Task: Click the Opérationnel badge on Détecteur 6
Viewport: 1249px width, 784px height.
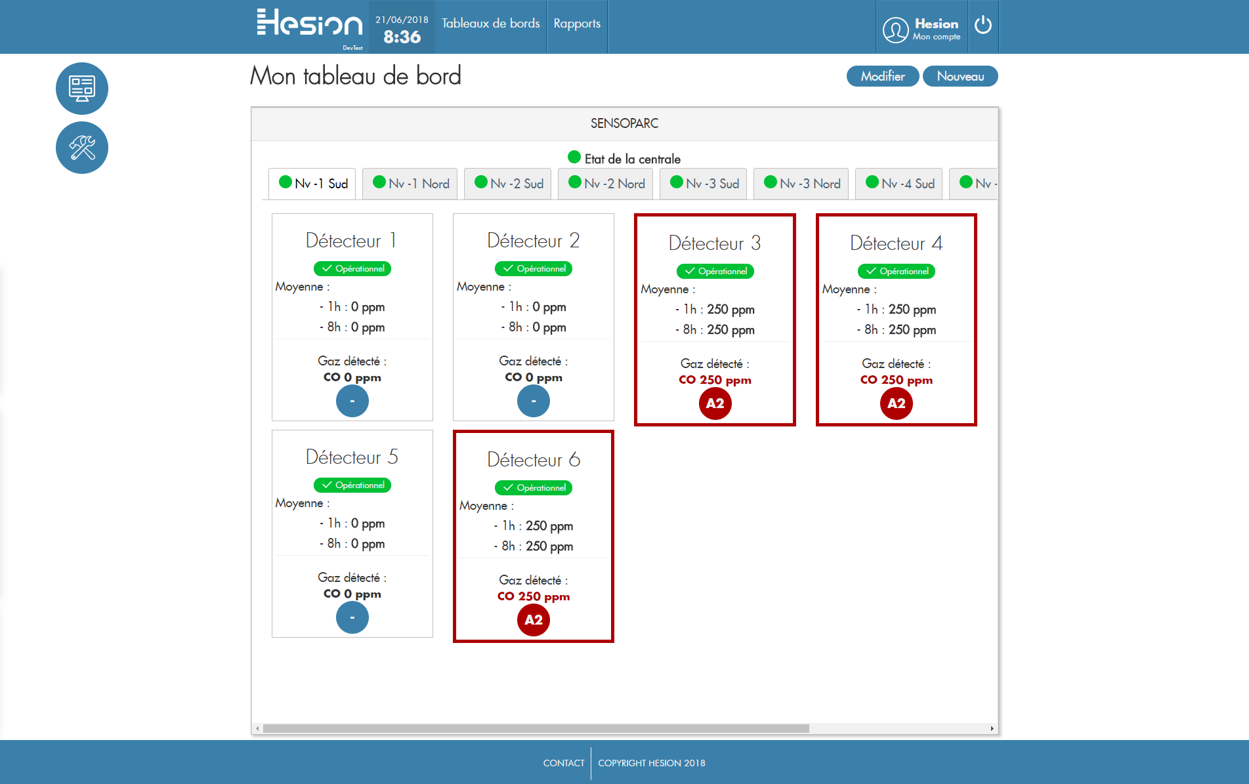Action: point(534,487)
